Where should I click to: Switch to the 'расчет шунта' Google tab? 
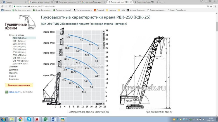(x=41, y=2)
